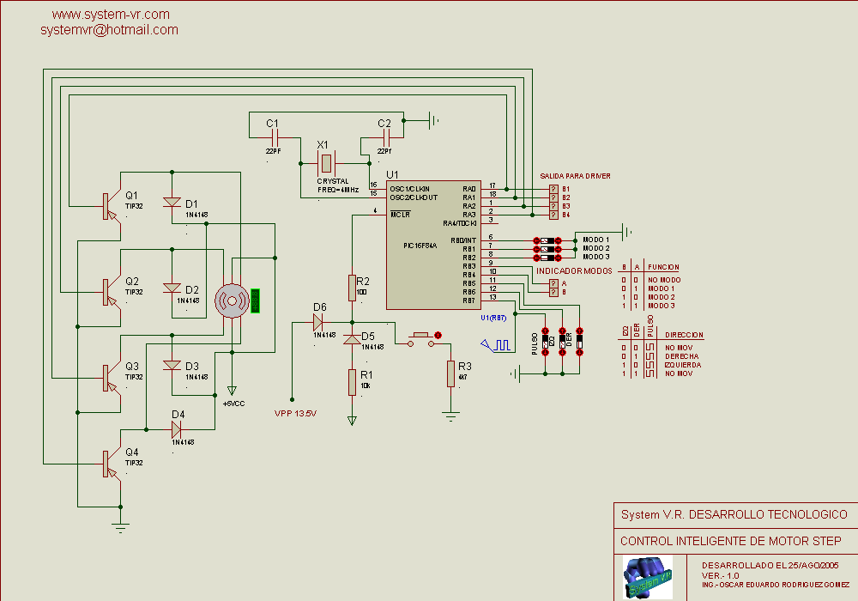Image resolution: width=858 pixels, height=601 pixels.
Task: Click the green motor angle display
Action: pyautogui.click(x=254, y=301)
